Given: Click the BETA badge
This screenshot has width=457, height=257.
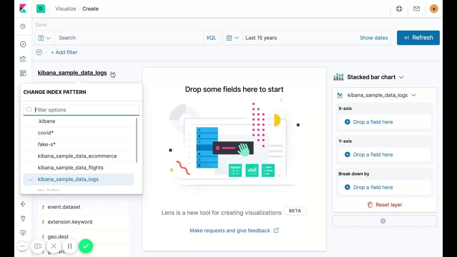Looking at the screenshot, I should (x=295, y=211).
